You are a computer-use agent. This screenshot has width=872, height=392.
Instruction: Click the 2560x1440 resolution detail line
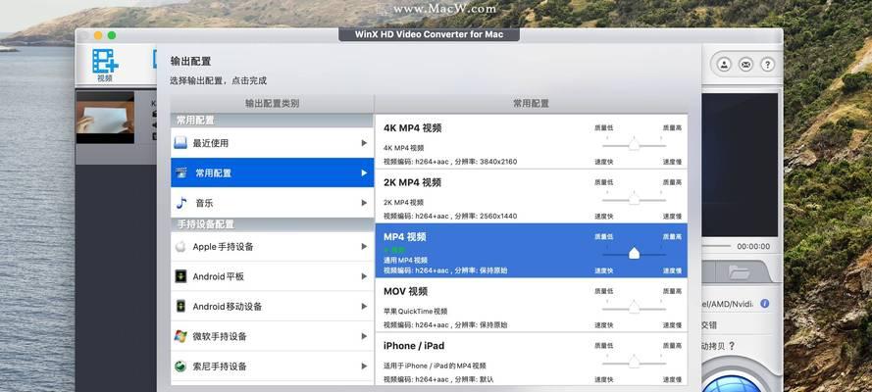coord(450,216)
